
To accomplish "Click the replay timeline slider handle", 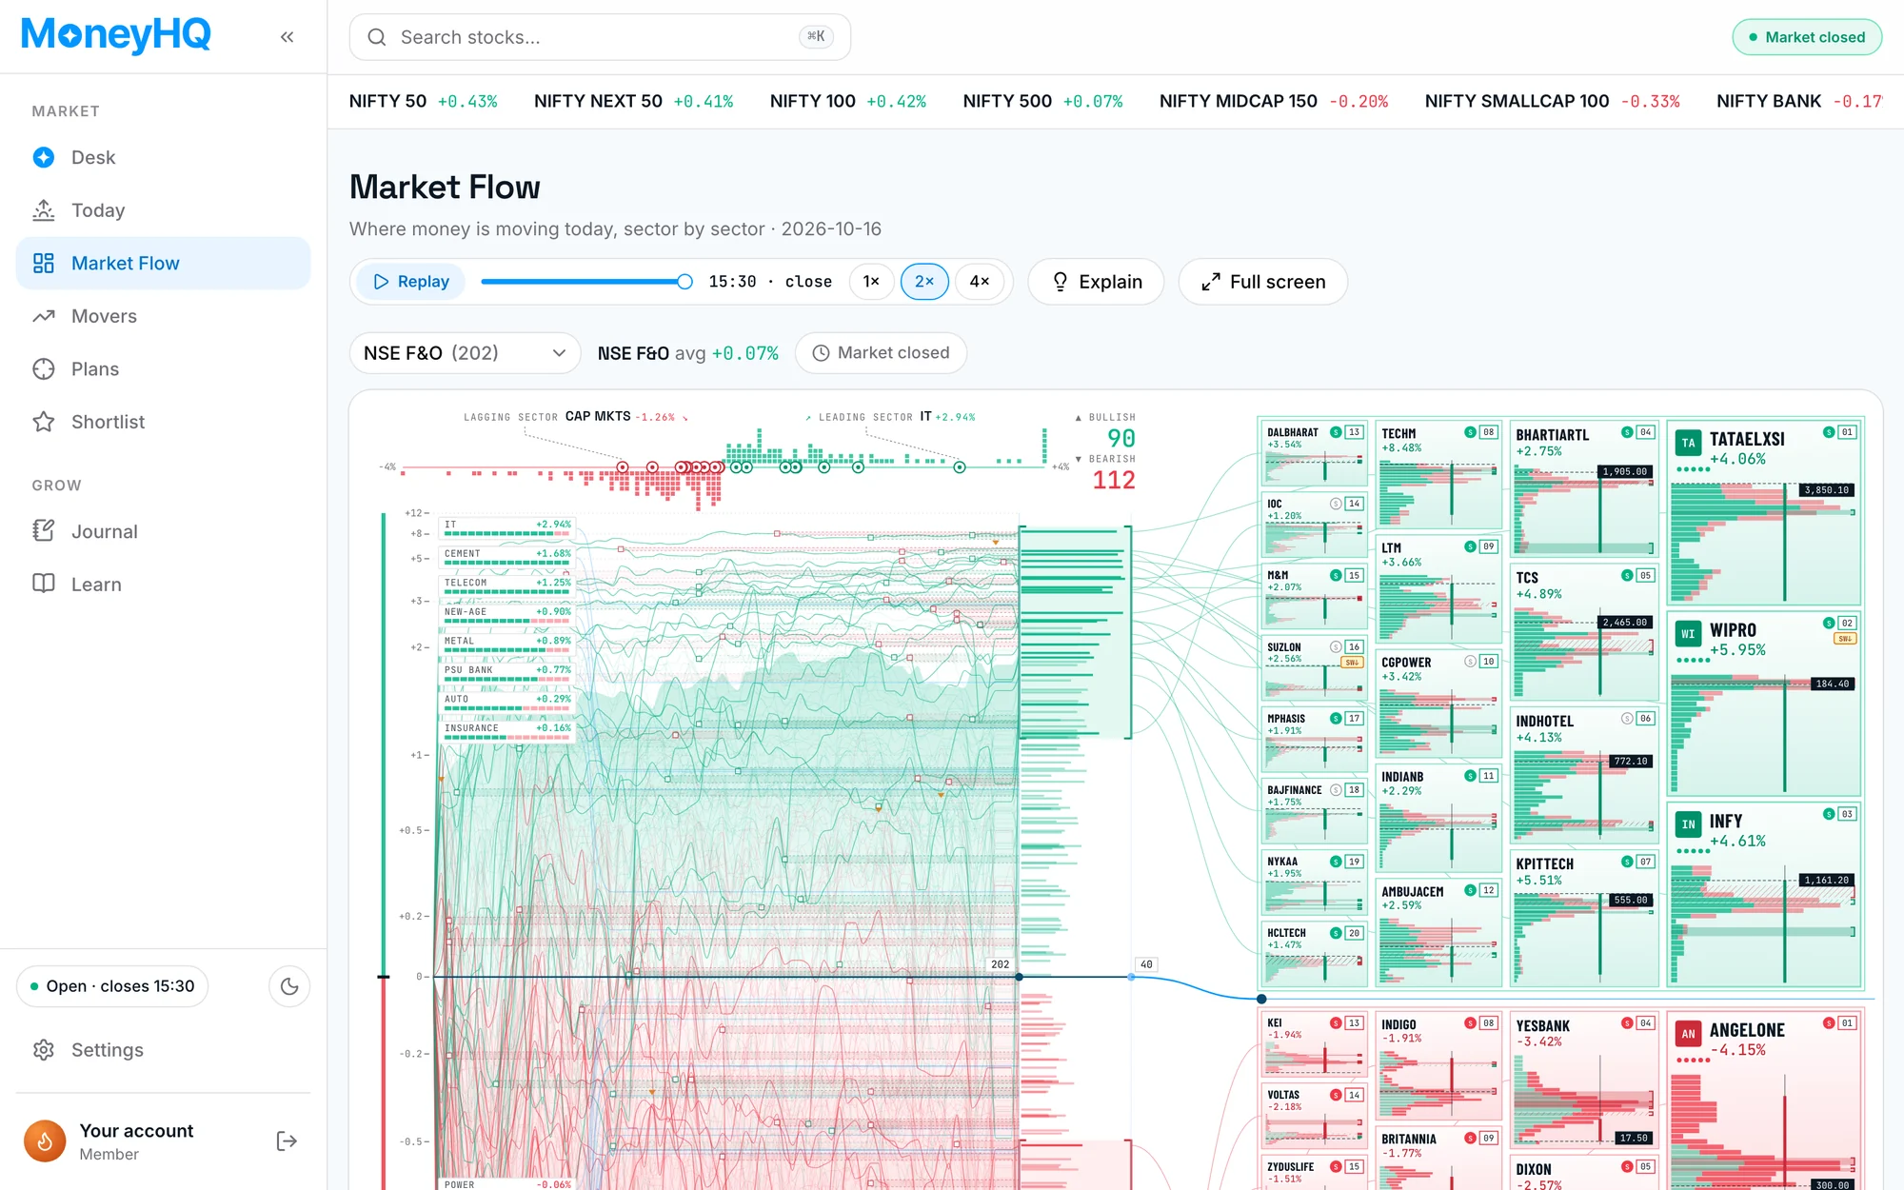I will 684,282.
